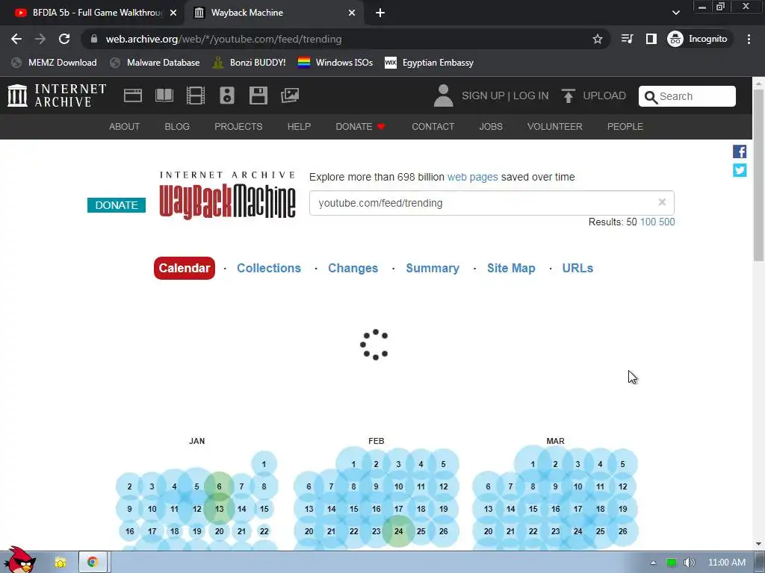Bookmark this page with star icon
Screen dimensions: 765x573
point(598,39)
